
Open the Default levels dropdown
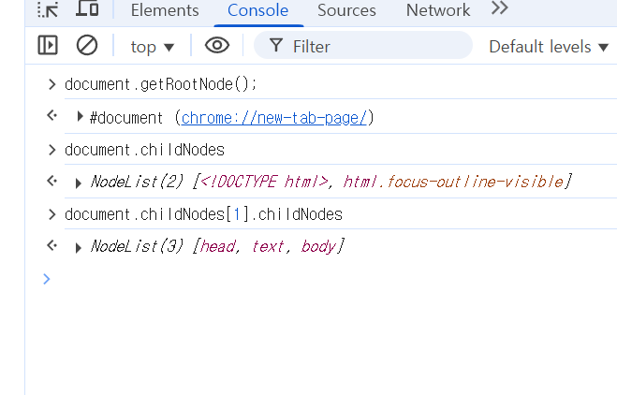[x=549, y=47]
